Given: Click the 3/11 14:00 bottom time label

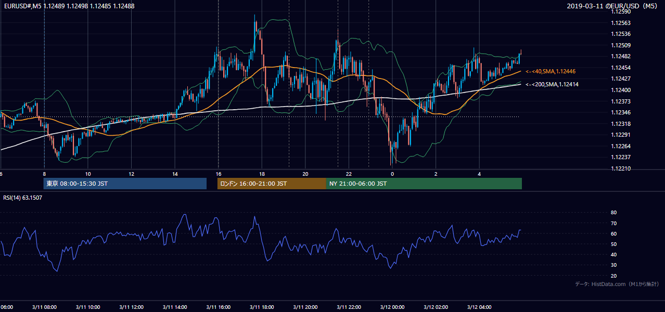Looking at the screenshot, I should click(175, 307).
